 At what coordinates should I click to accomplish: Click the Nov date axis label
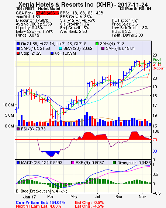click(142, 197)
